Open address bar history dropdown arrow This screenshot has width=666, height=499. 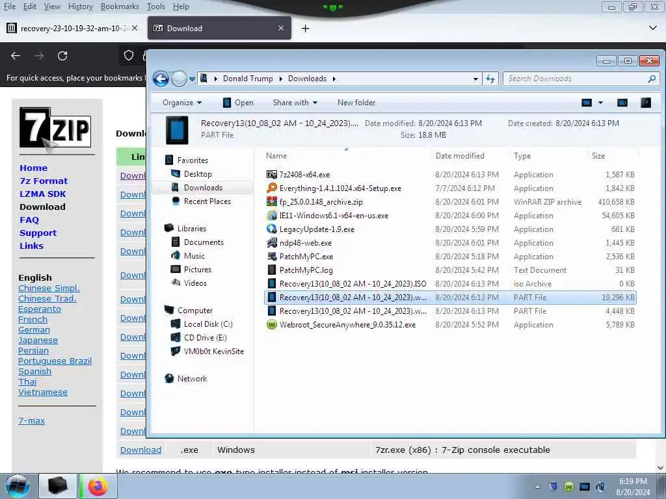click(x=475, y=79)
